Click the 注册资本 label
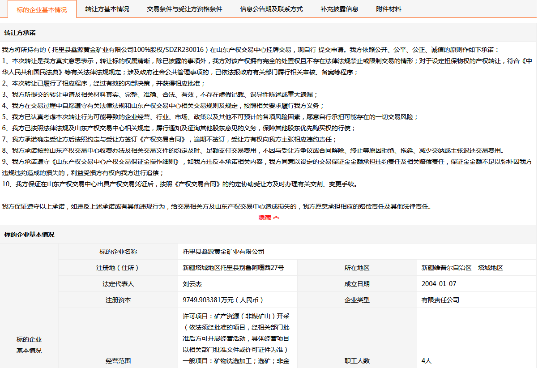The width and height of the screenshot is (538, 368). [118, 300]
